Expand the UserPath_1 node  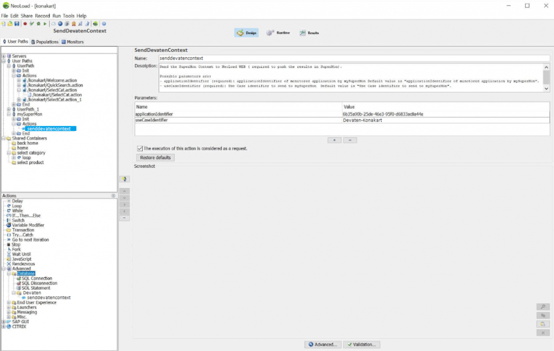coord(9,109)
